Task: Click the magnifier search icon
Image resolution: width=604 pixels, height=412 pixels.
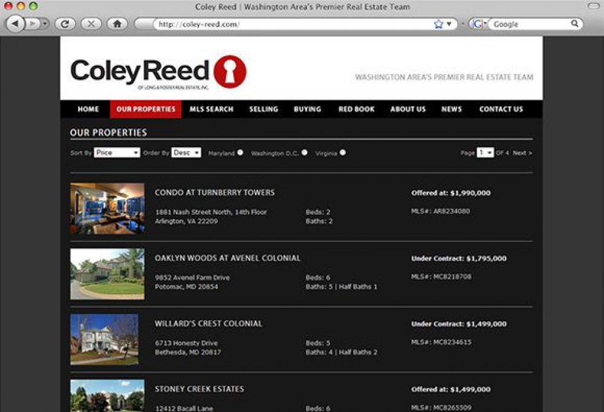Action: [575, 24]
